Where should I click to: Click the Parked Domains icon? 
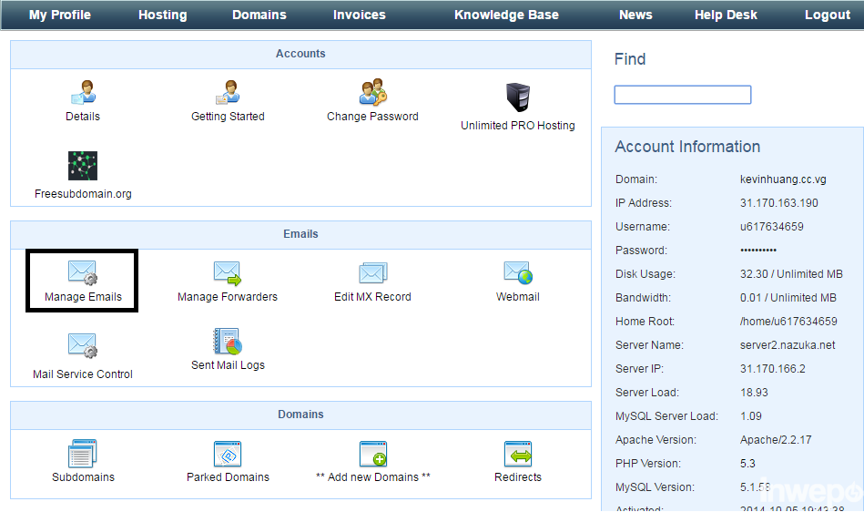[228, 454]
